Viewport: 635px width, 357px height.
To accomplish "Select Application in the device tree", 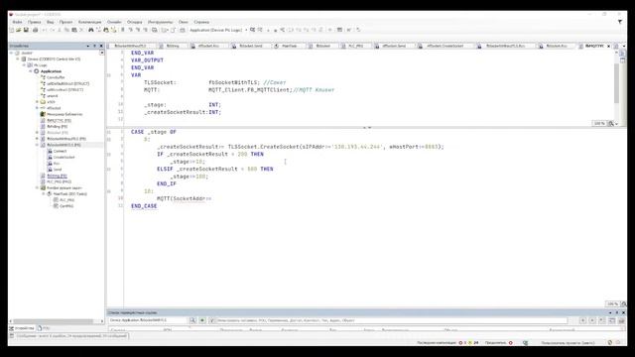I will (x=51, y=71).
